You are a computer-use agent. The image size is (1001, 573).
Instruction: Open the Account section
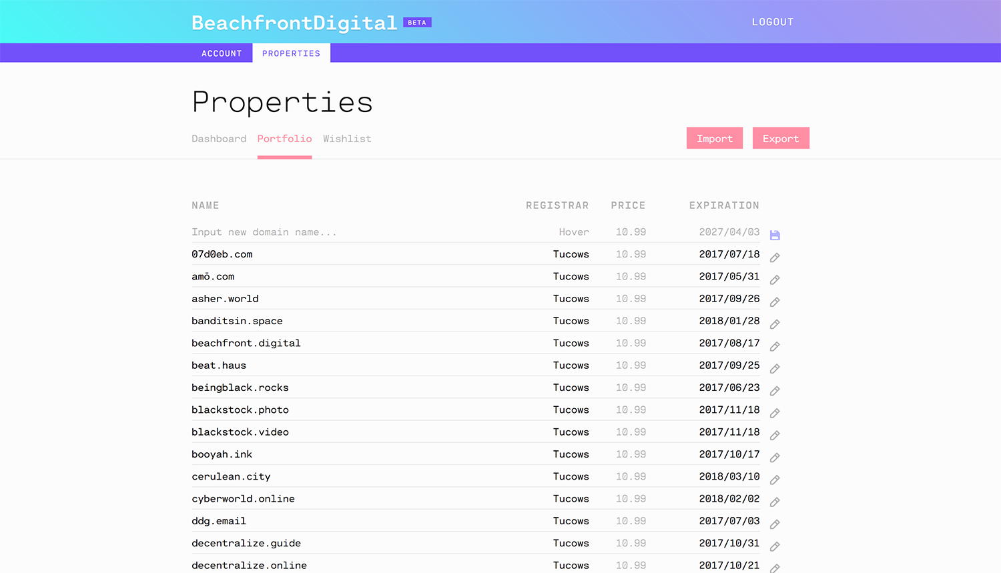(x=222, y=53)
